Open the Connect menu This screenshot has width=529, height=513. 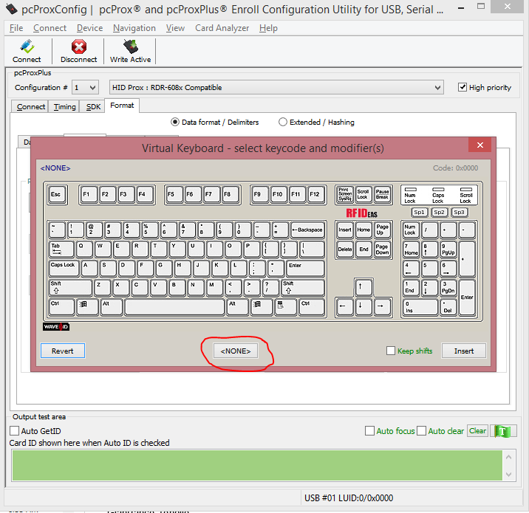(x=50, y=28)
